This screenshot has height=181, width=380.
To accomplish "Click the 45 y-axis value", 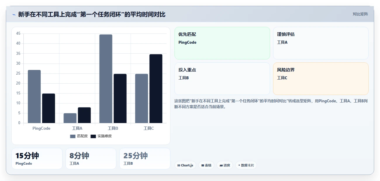I will pyautogui.click(x=18, y=34).
